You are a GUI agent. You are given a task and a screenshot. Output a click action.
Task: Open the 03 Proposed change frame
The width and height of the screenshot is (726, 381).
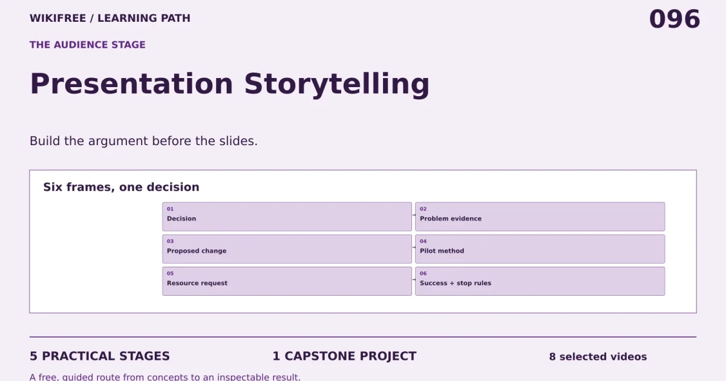[287, 249]
